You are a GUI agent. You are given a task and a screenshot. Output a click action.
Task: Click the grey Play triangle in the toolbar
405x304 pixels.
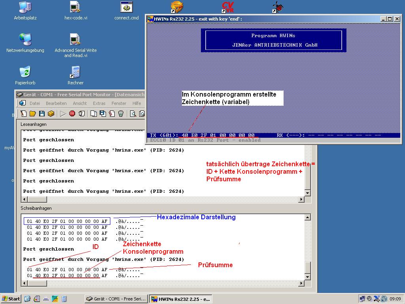(63, 114)
